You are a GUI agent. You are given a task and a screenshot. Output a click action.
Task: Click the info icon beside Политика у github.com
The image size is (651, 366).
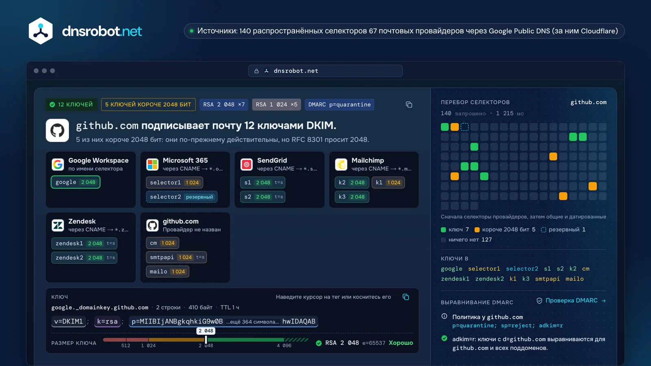point(444,316)
